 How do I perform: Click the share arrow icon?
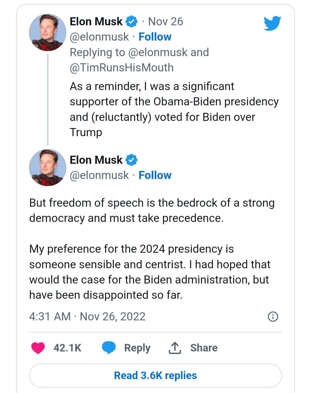click(175, 348)
